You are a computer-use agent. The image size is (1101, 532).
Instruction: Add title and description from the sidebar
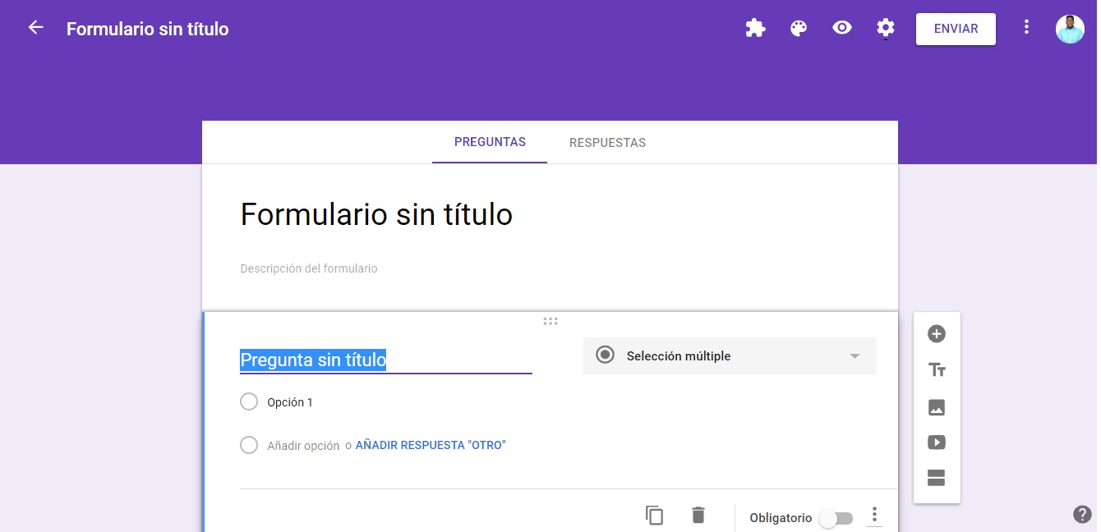point(937,370)
